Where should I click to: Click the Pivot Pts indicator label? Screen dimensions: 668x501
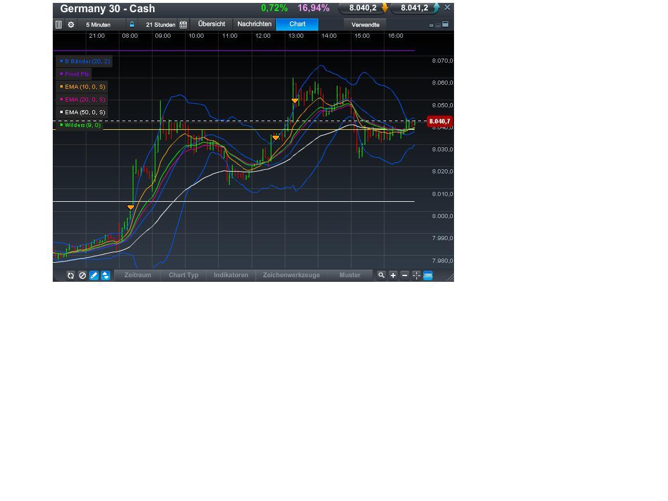tap(74, 74)
